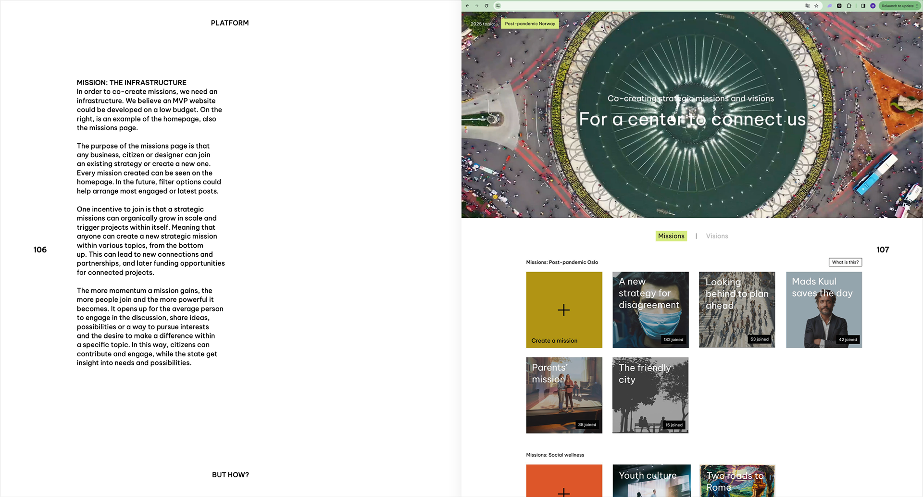The height and width of the screenshot is (497, 923).
Task: Click Co-creating strategic missions and visions subtitle
Action: [691, 99]
